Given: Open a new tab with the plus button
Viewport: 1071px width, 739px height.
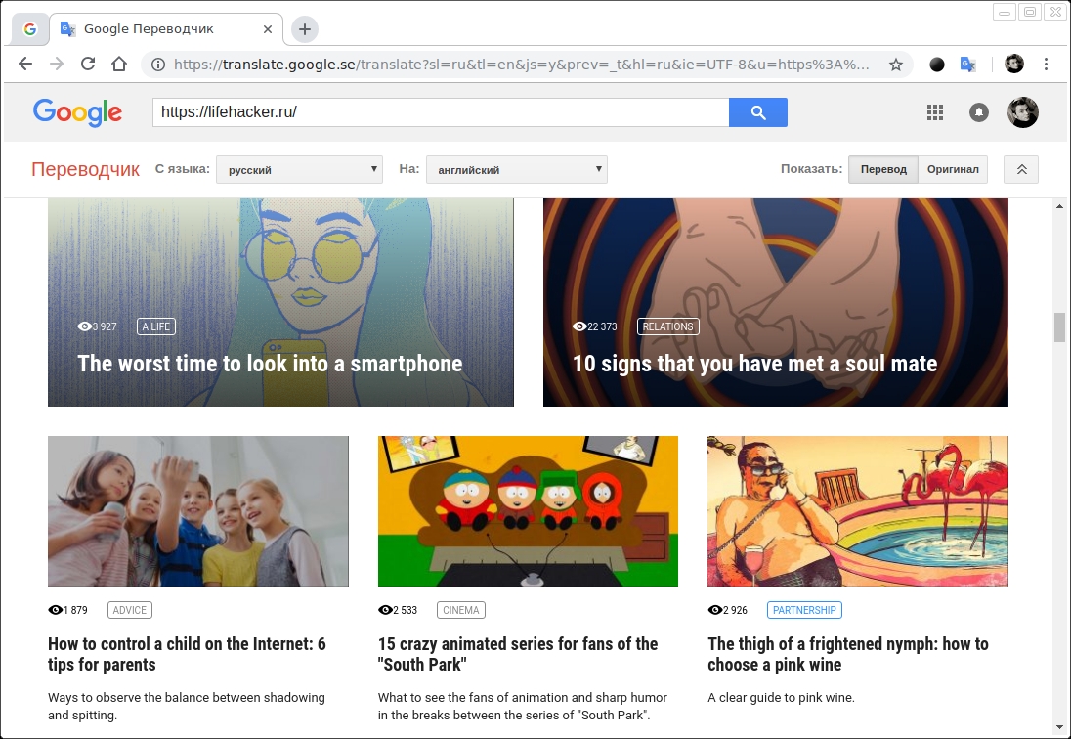Looking at the screenshot, I should 305,29.
